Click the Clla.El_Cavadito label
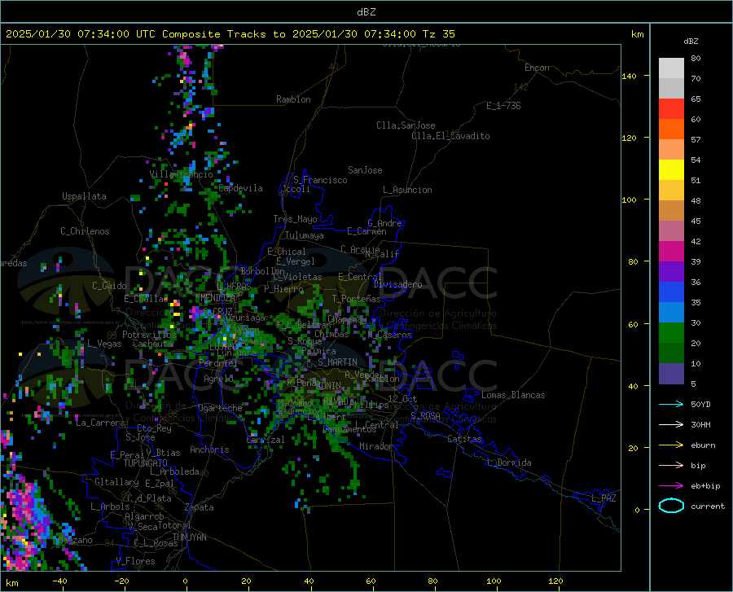The width and height of the screenshot is (733, 592). pos(450,136)
